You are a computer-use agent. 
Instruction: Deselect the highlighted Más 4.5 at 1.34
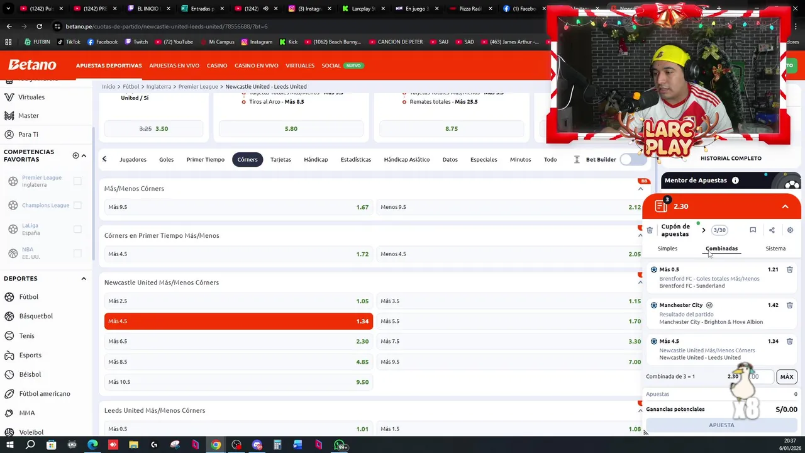click(x=238, y=321)
